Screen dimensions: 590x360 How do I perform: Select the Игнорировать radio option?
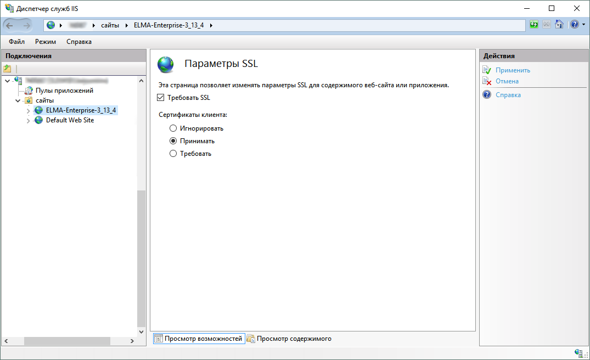(173, 128)
